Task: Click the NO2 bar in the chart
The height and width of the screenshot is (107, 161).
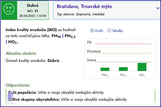Action: click(x=142, y=67)
